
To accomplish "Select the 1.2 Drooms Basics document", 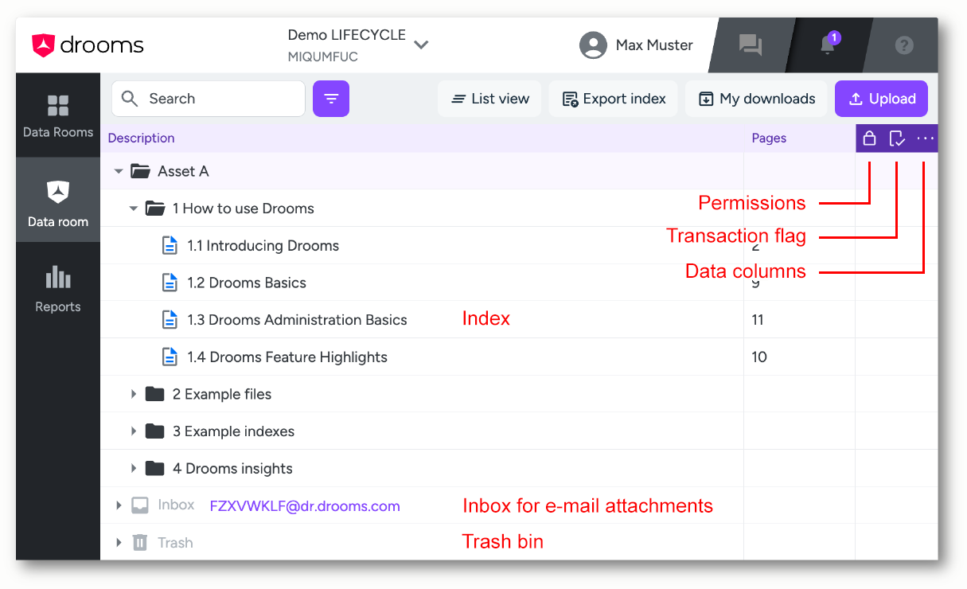I will (x=247, y=283).
